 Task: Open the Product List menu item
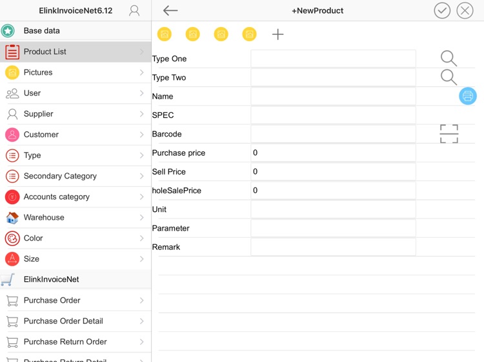76,52
